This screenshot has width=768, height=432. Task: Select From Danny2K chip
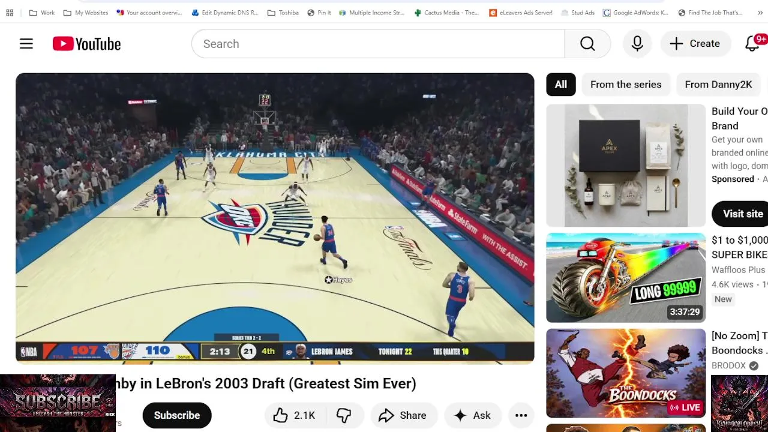[x=719, y=85]
